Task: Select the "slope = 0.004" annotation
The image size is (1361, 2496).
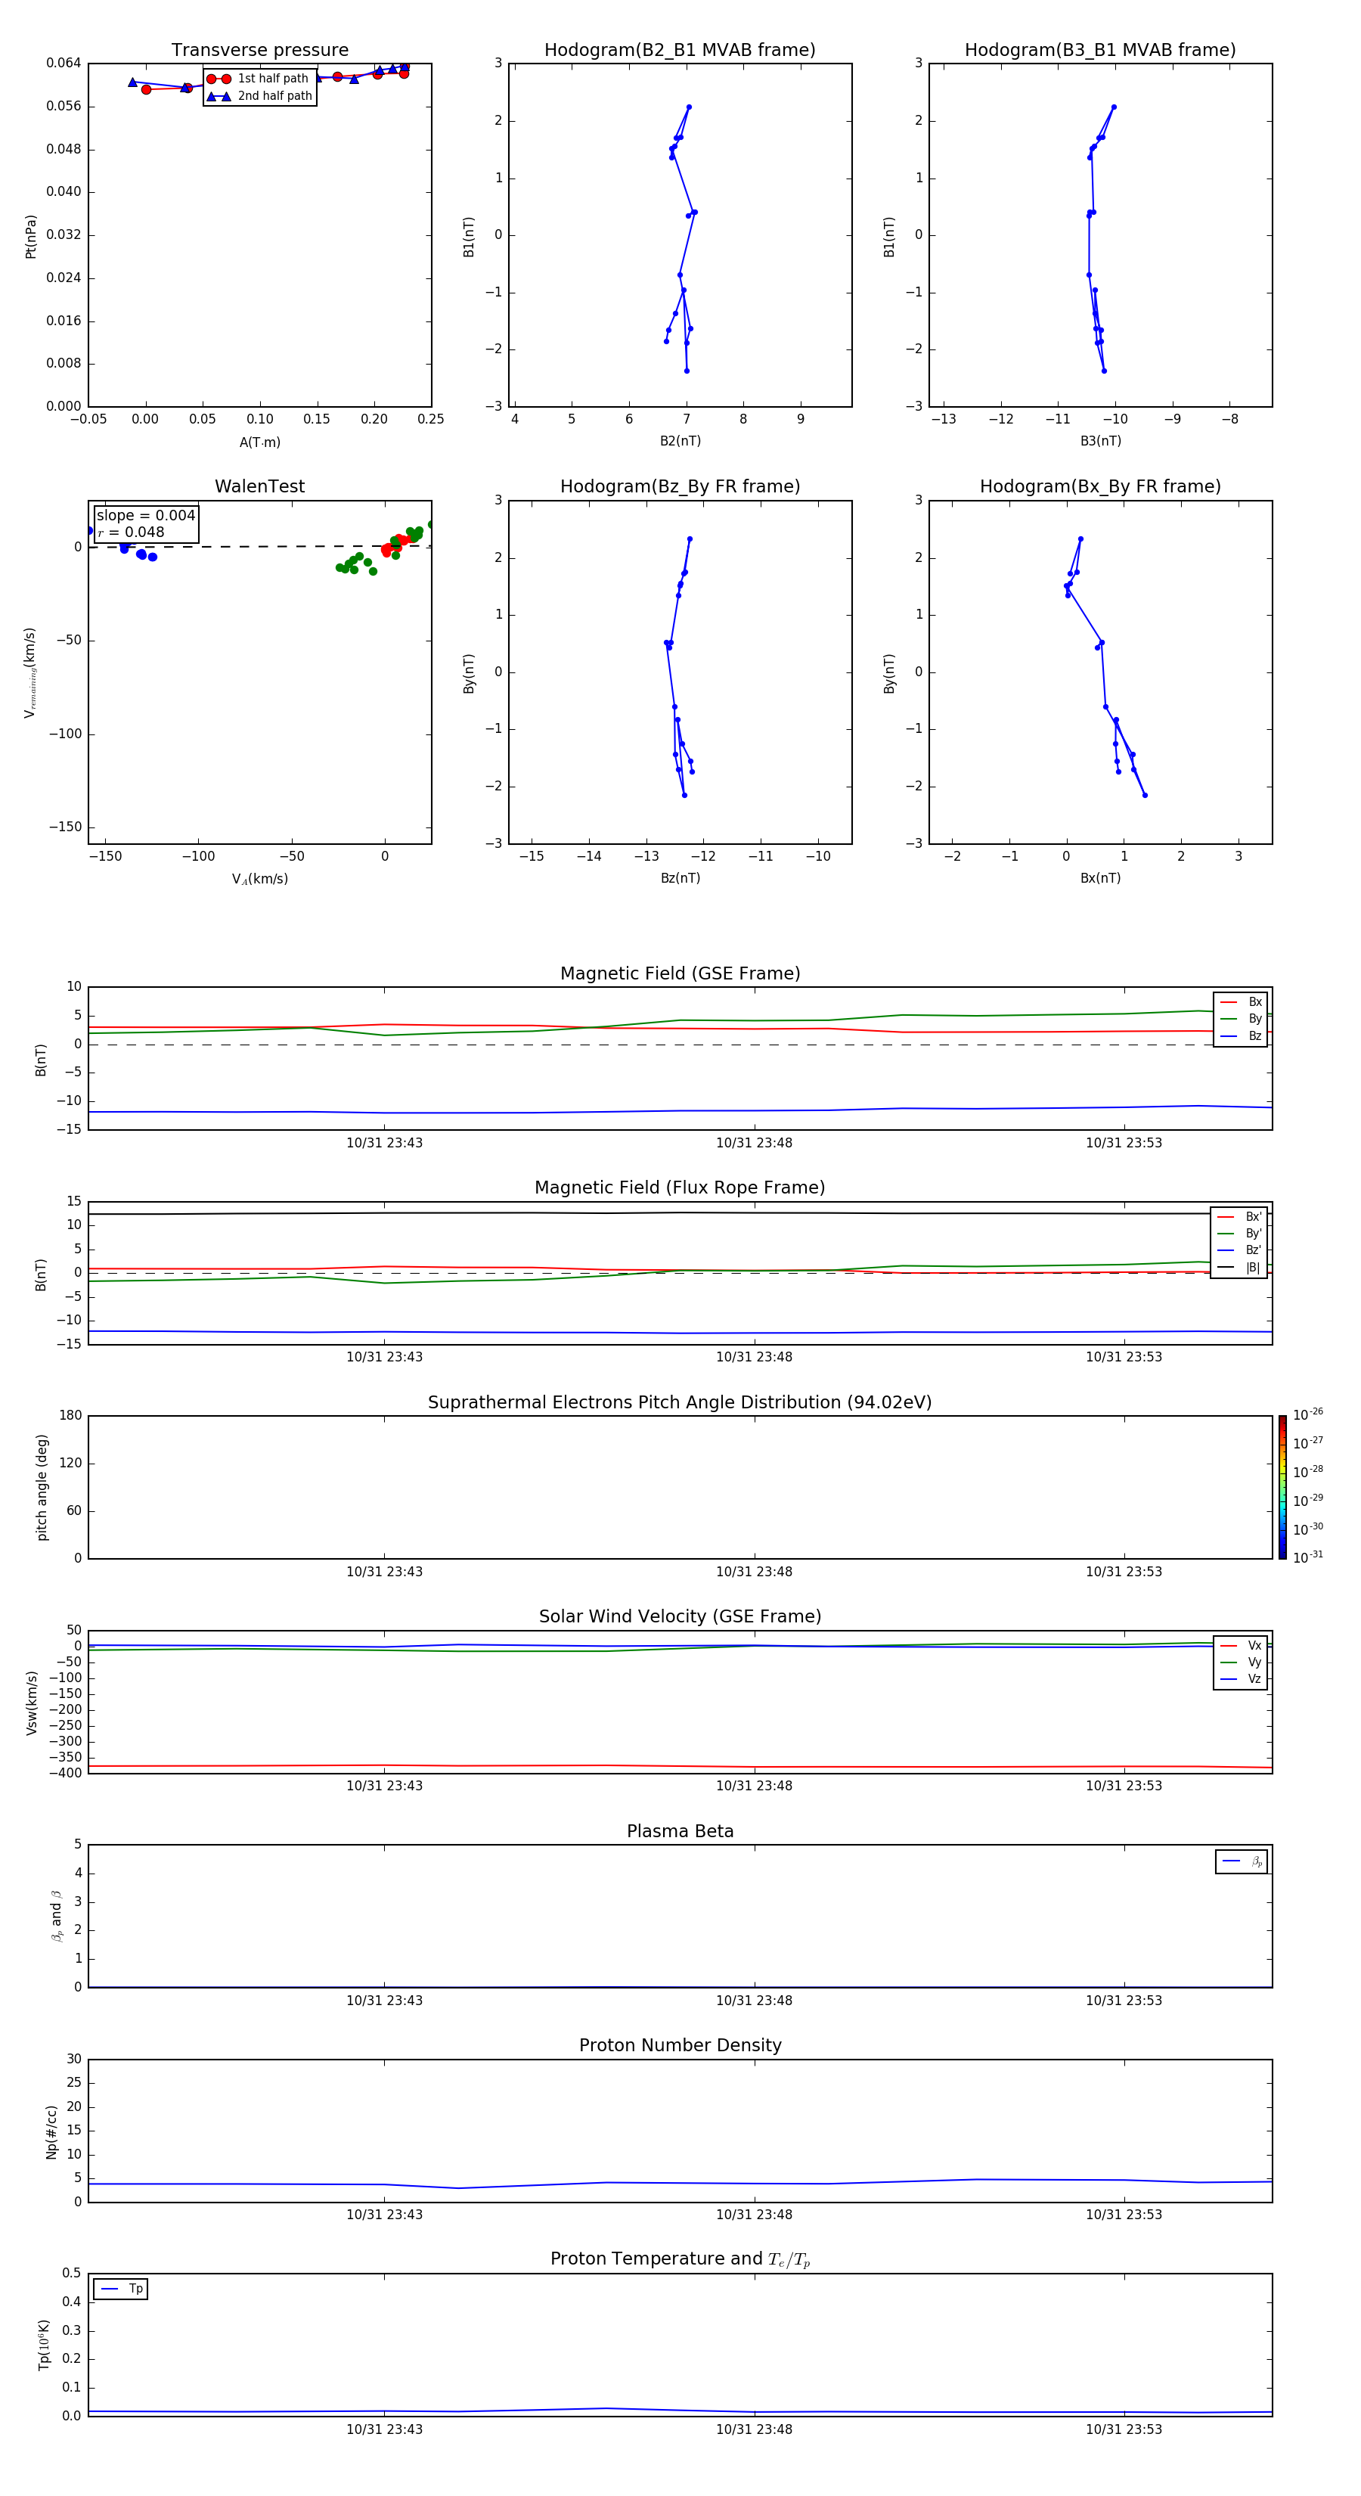Action: click(x=146, y=516)
